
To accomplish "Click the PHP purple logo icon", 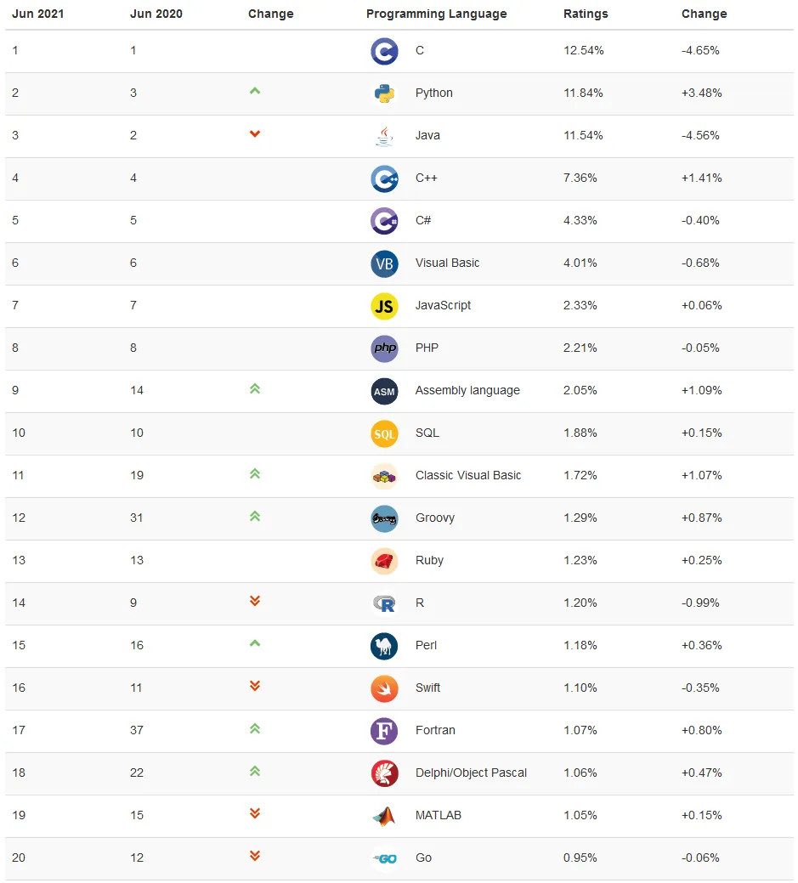I will [384, 348].
